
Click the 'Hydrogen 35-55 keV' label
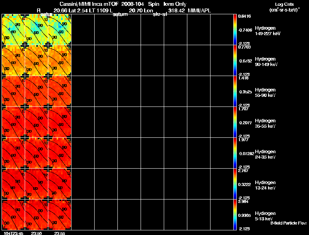(265, 123)
